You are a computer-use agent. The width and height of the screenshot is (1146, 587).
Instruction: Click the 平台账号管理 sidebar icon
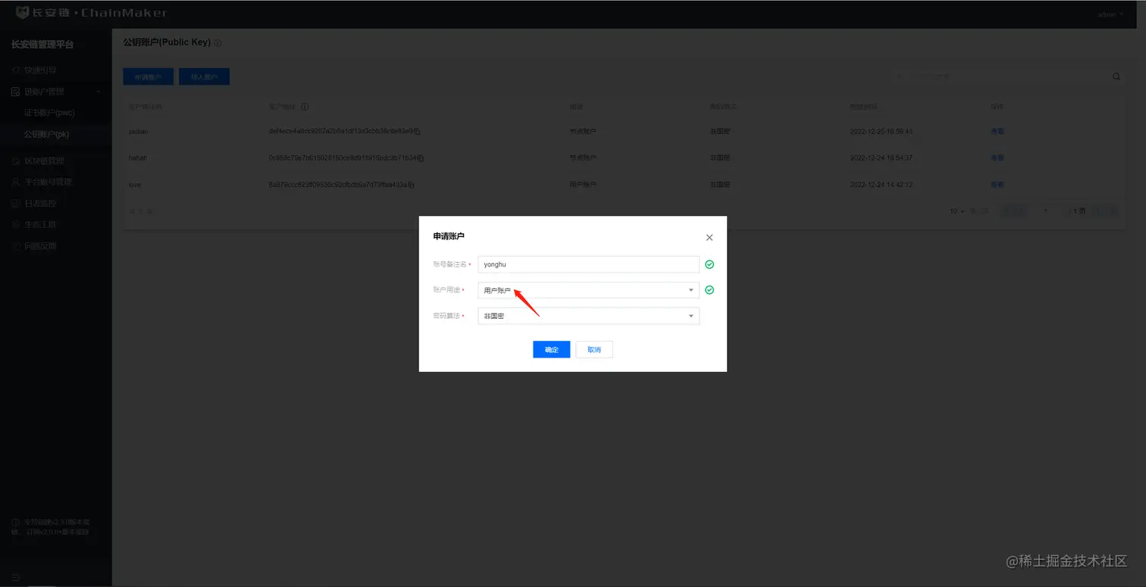point(16,183)
